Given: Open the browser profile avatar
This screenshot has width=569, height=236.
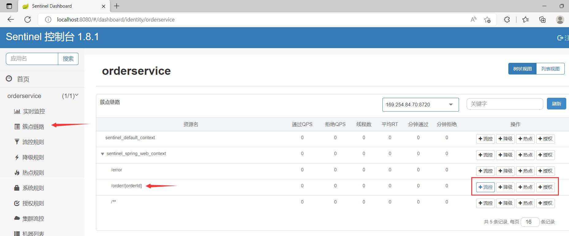Looking at the screenshot, I should pos(560,20).
